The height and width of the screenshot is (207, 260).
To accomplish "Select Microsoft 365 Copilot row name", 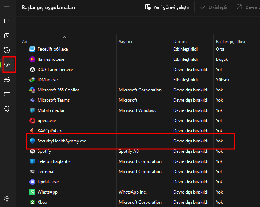I will point(58,90).
